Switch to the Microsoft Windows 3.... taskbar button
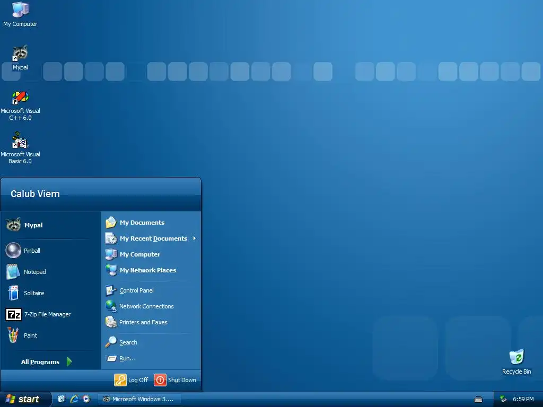Viewport: 543px width, 407px height. tap(139, 399)
